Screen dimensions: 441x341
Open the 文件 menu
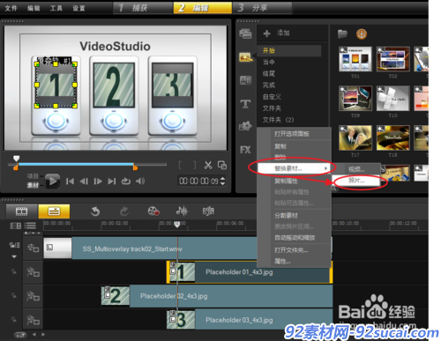coord(11,8)
